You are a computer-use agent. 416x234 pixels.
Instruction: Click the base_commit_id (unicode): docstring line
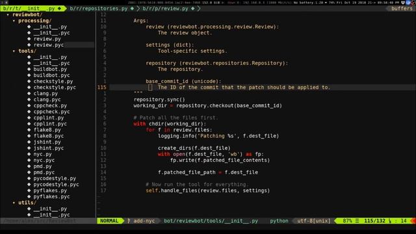click(183, 81)
